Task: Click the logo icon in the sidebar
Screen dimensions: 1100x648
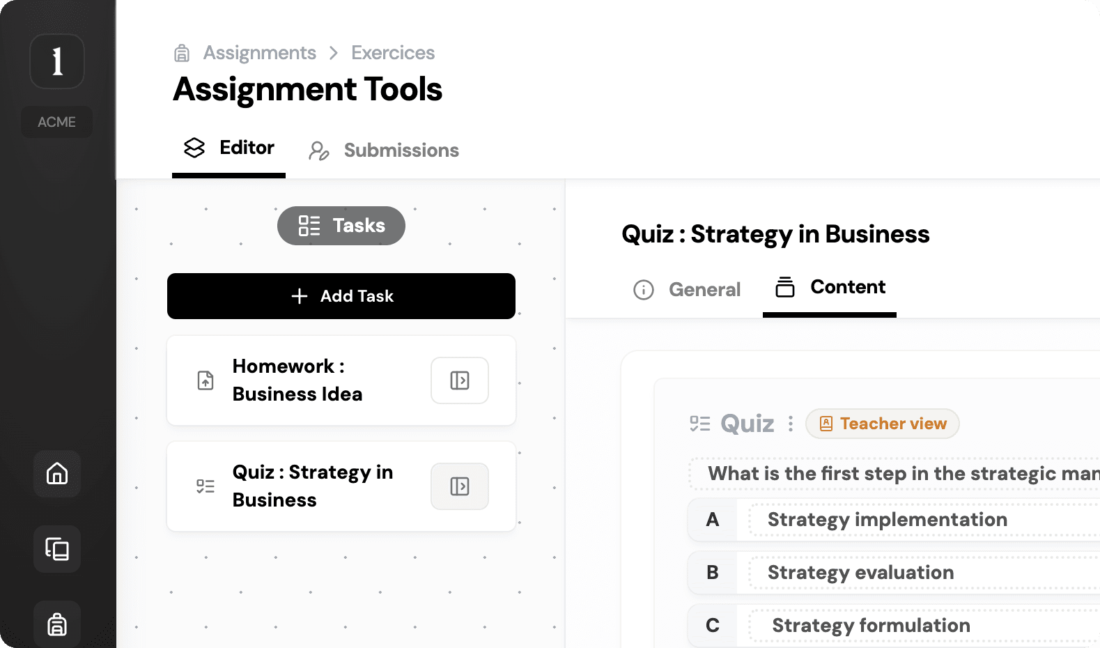Action: (x=57, y=61)
